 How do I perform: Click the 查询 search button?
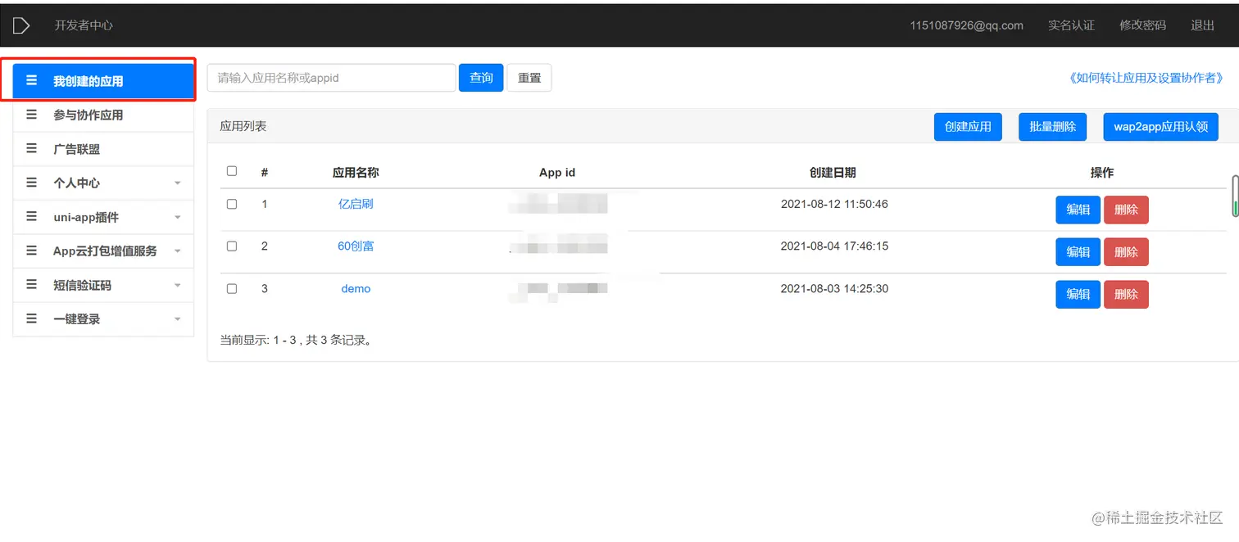pos(481,78)
